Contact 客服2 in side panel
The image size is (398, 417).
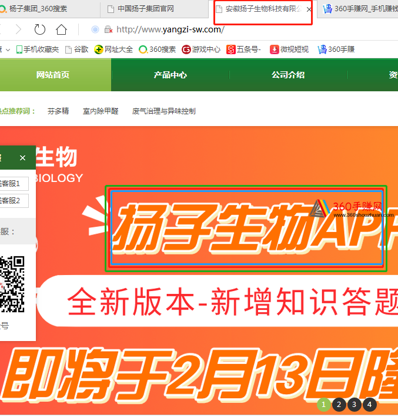coord(14,201)
